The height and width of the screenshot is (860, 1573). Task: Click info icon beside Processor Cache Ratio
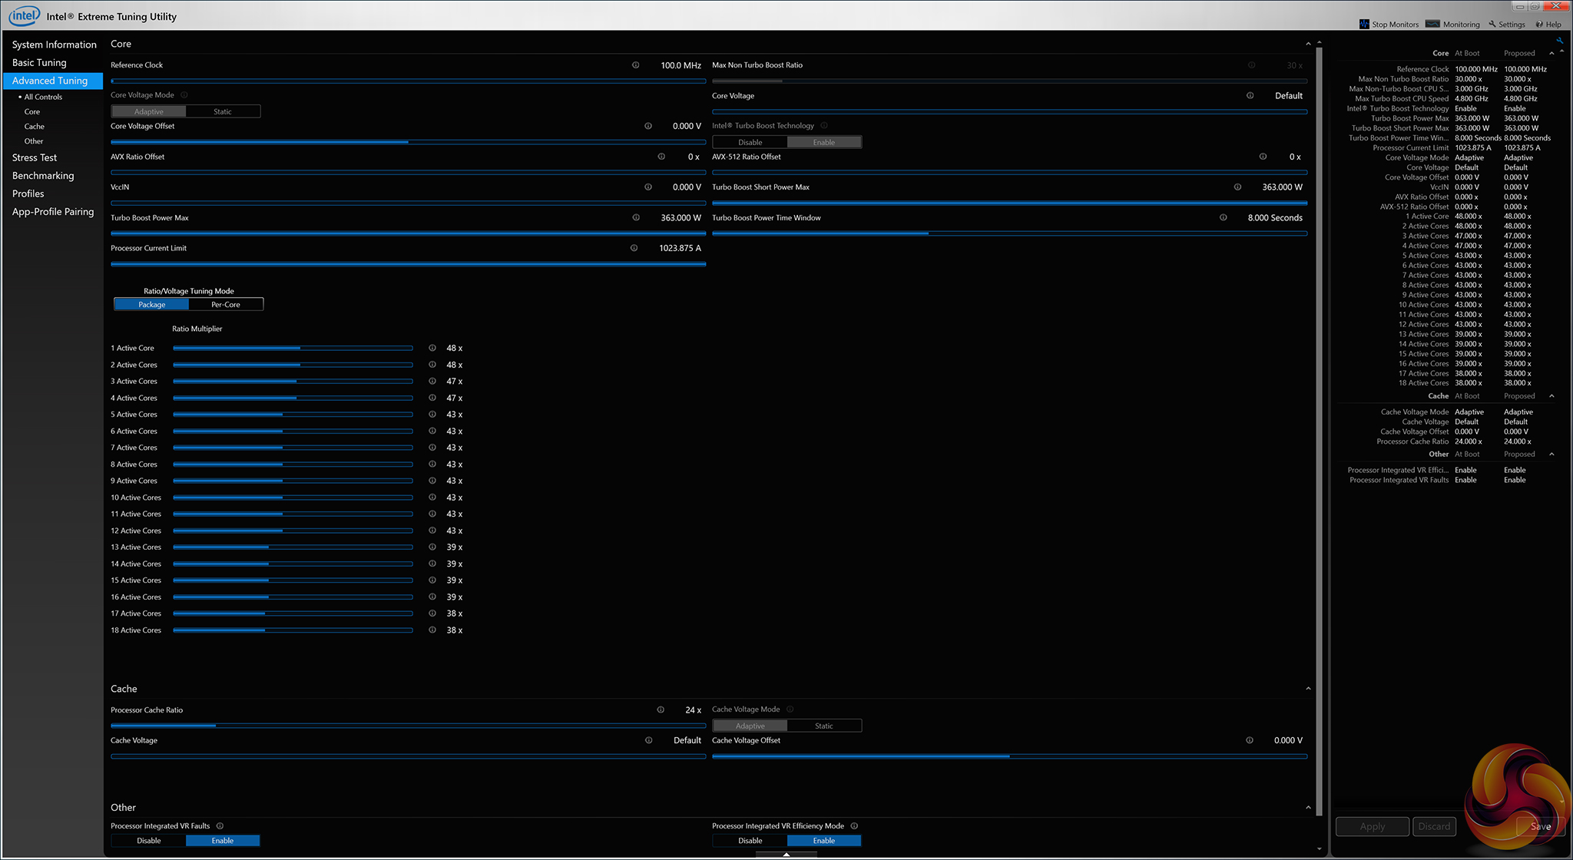661,709
